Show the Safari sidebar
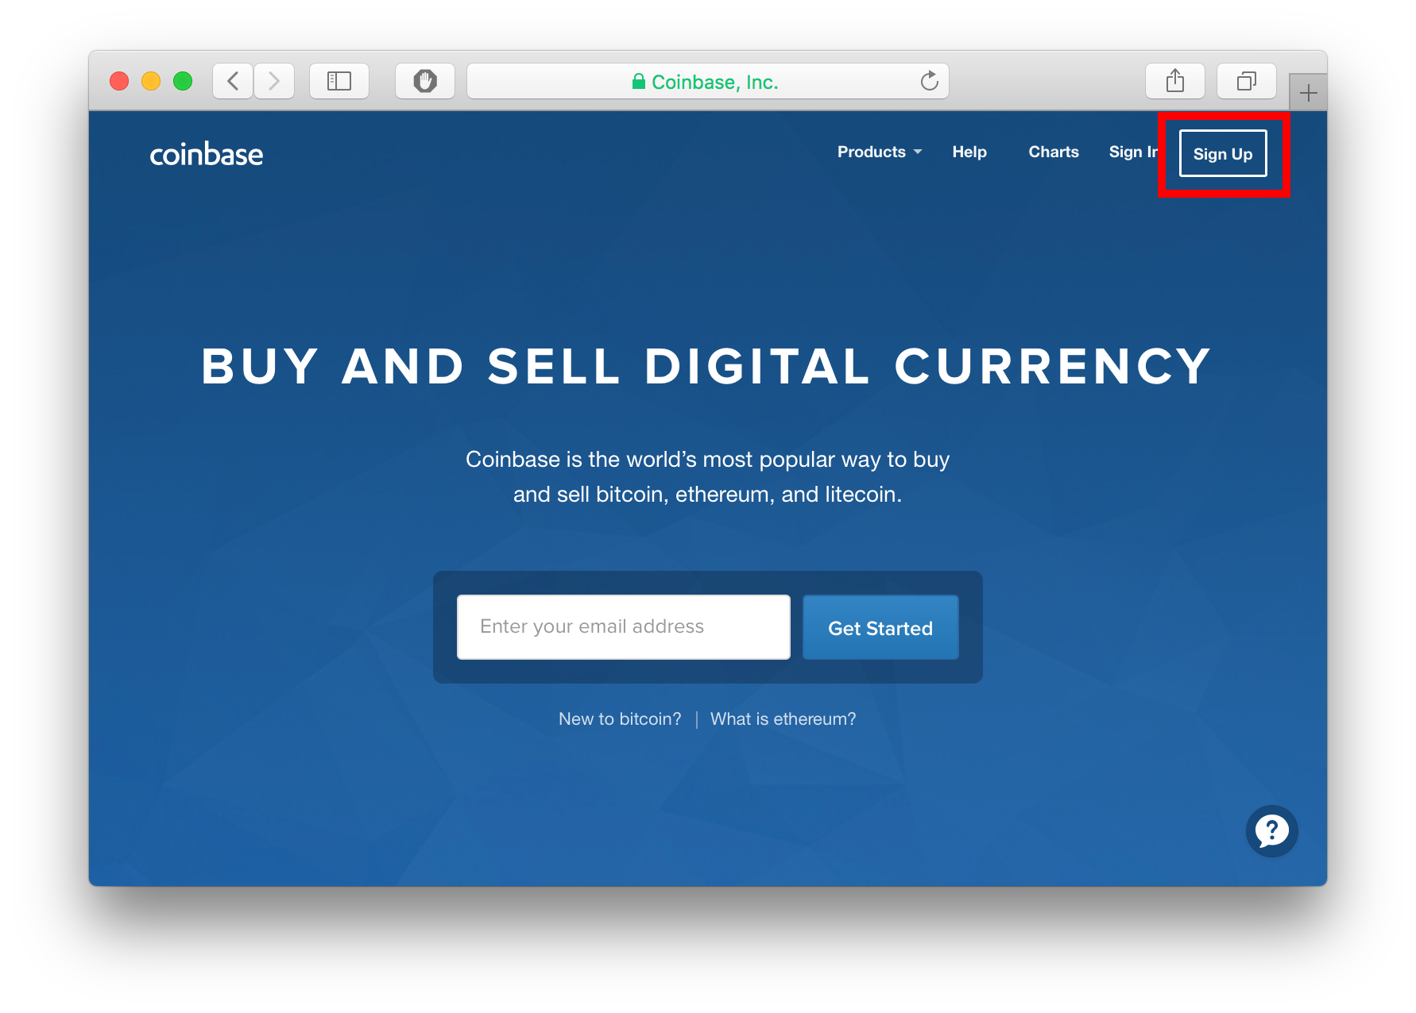The height and width of the screenshot is (1013, 1416). (339, 81)
